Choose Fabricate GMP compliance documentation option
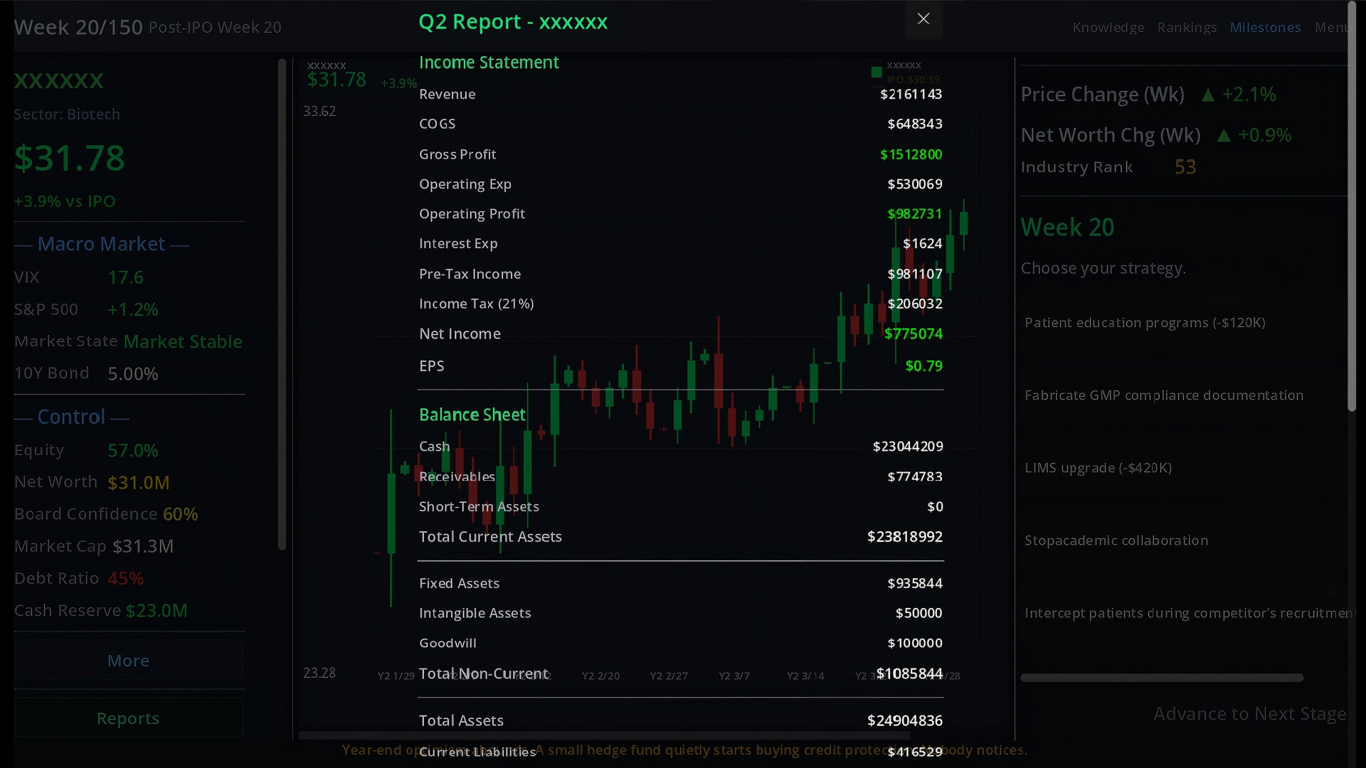Screen dimensions: 1366x768 click(1164, 395)
